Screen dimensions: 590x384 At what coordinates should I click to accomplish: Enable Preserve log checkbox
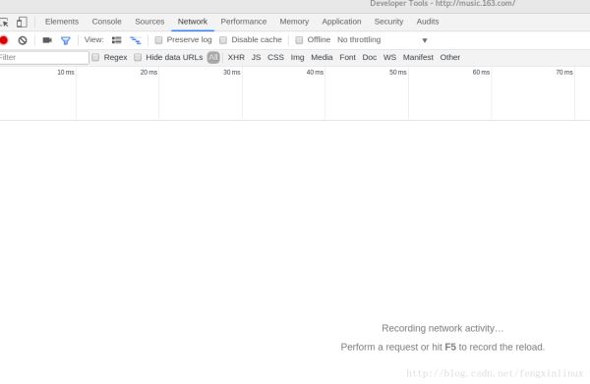tap(158, 40)
